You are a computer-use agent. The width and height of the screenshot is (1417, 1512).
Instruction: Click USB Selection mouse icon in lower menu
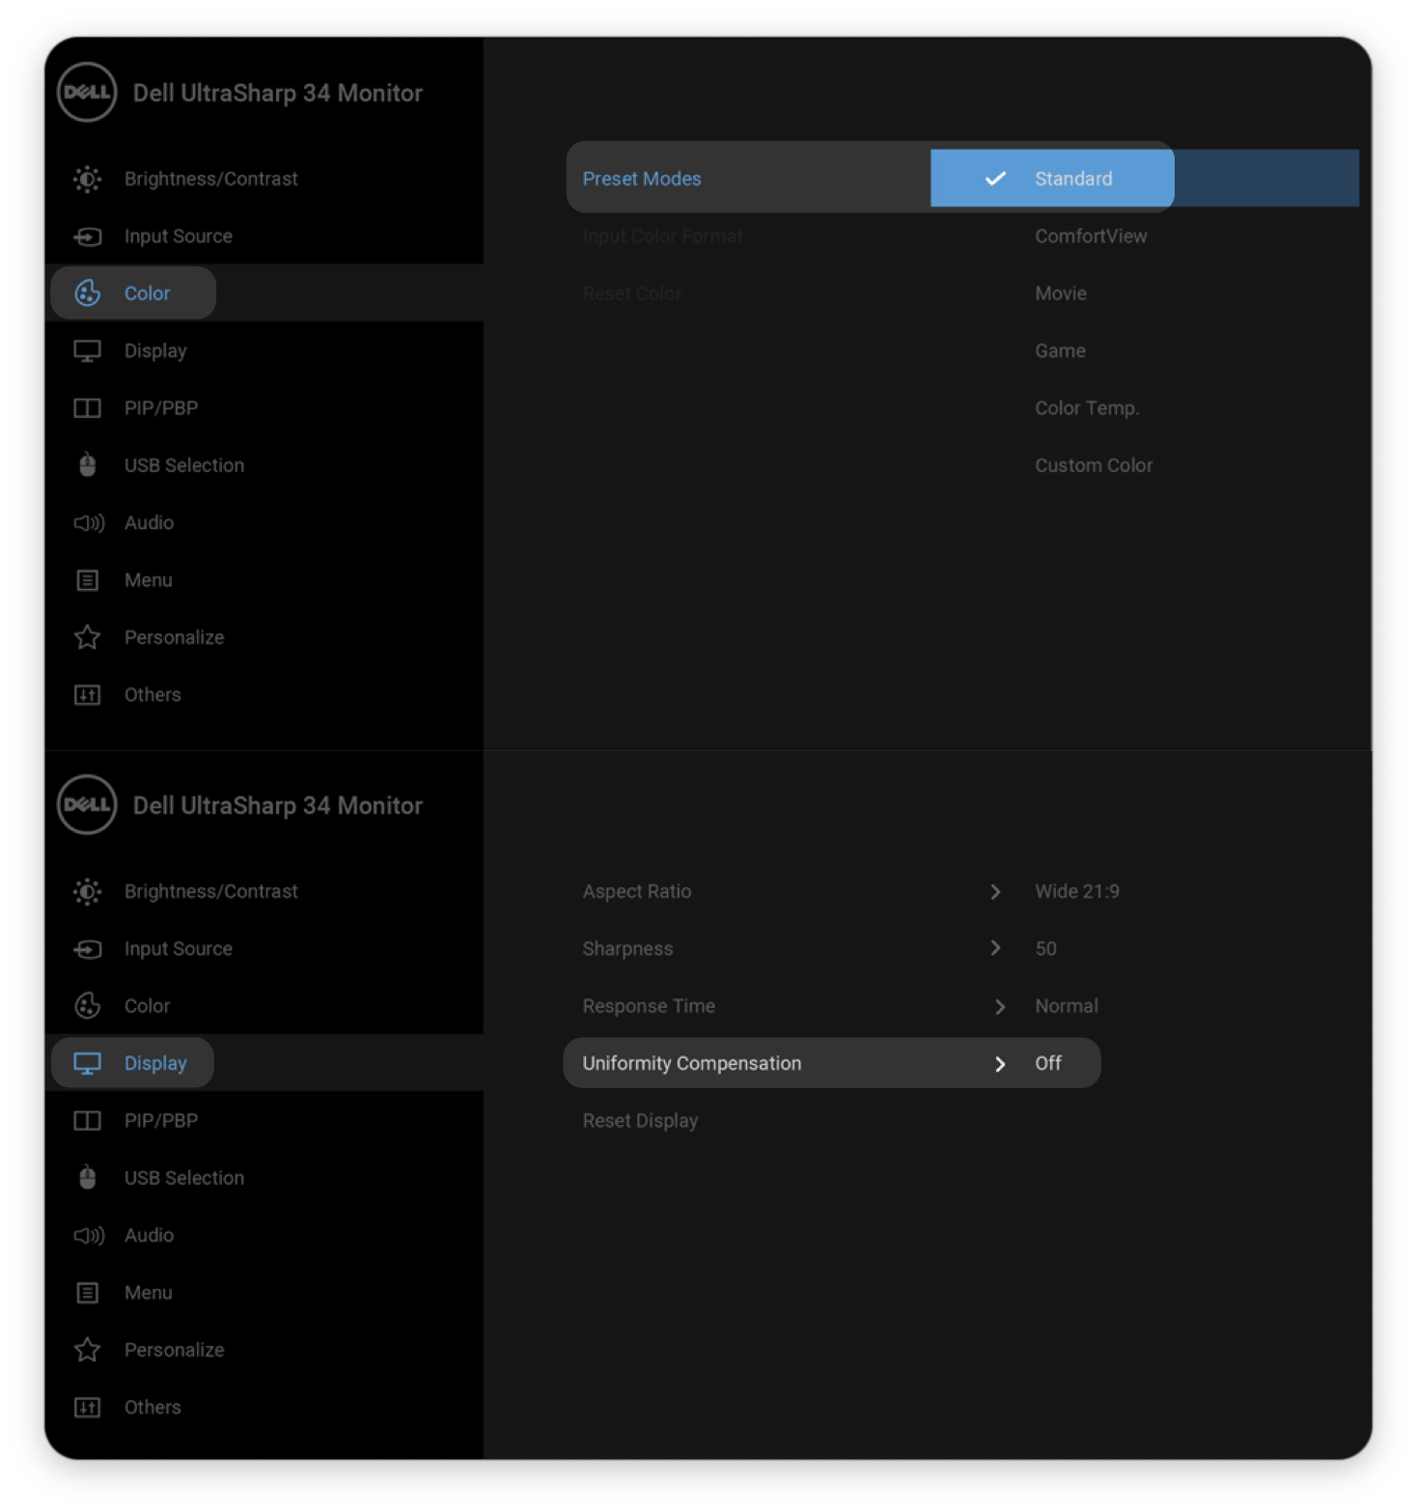87,1178
